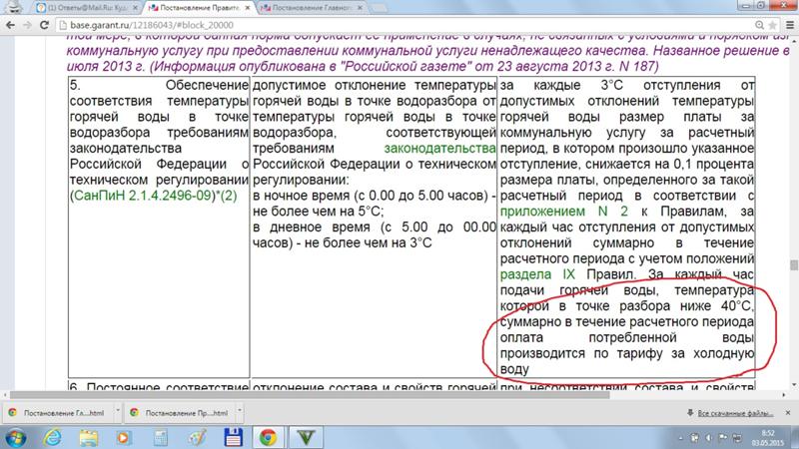Switch to the Ответы@Mail.Ru tab
The height and width of the screenshot is (449, 799).
point(88,8)
